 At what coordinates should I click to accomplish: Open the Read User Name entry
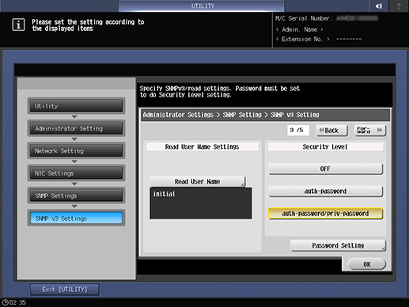pyautogui.click(x=198, y=182)
